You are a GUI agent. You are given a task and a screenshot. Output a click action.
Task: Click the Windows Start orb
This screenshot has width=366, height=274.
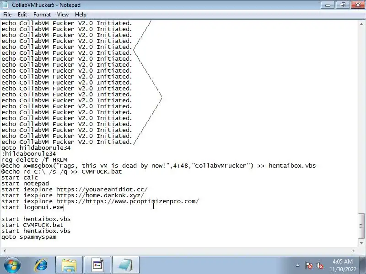pos(12,265)
